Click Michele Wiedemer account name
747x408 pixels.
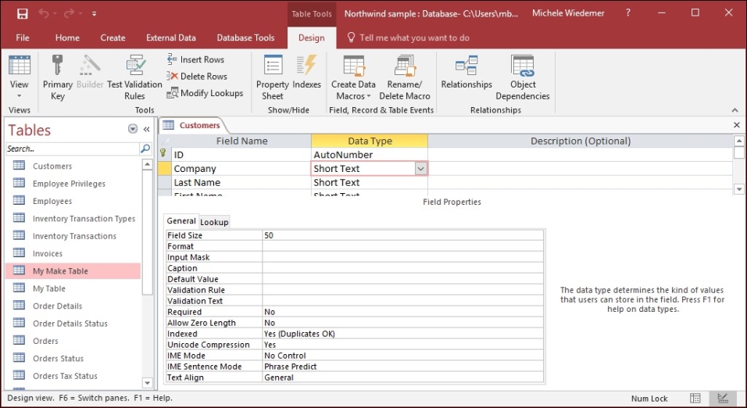tap(568, 13)
